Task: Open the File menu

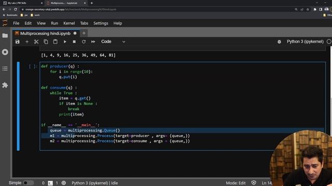Action: tap(16, 23)
